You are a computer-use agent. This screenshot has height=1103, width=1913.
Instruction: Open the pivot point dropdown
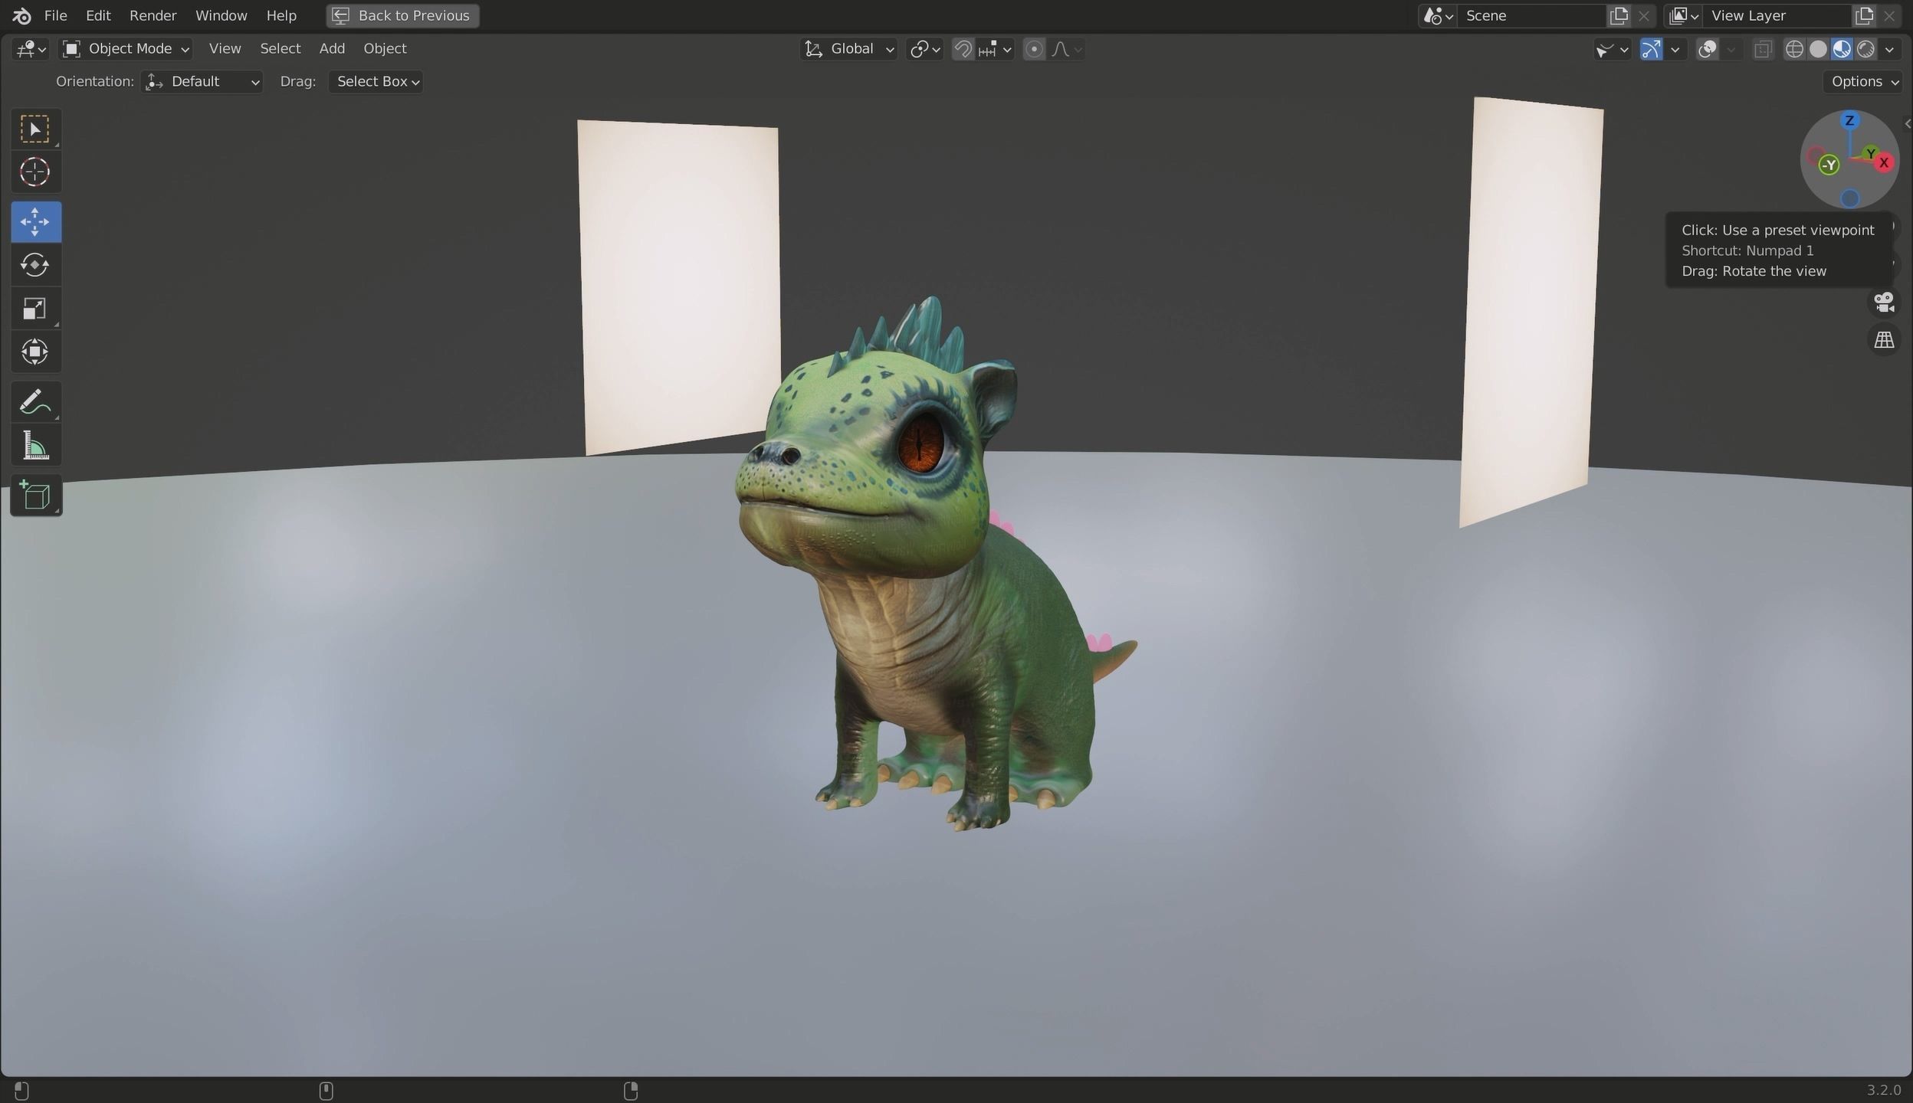click(924, 49)
